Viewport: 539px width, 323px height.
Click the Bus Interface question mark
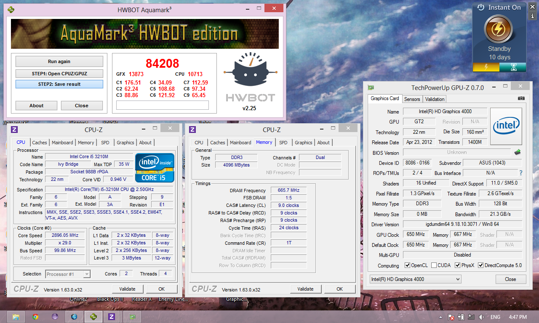[521, 173]
